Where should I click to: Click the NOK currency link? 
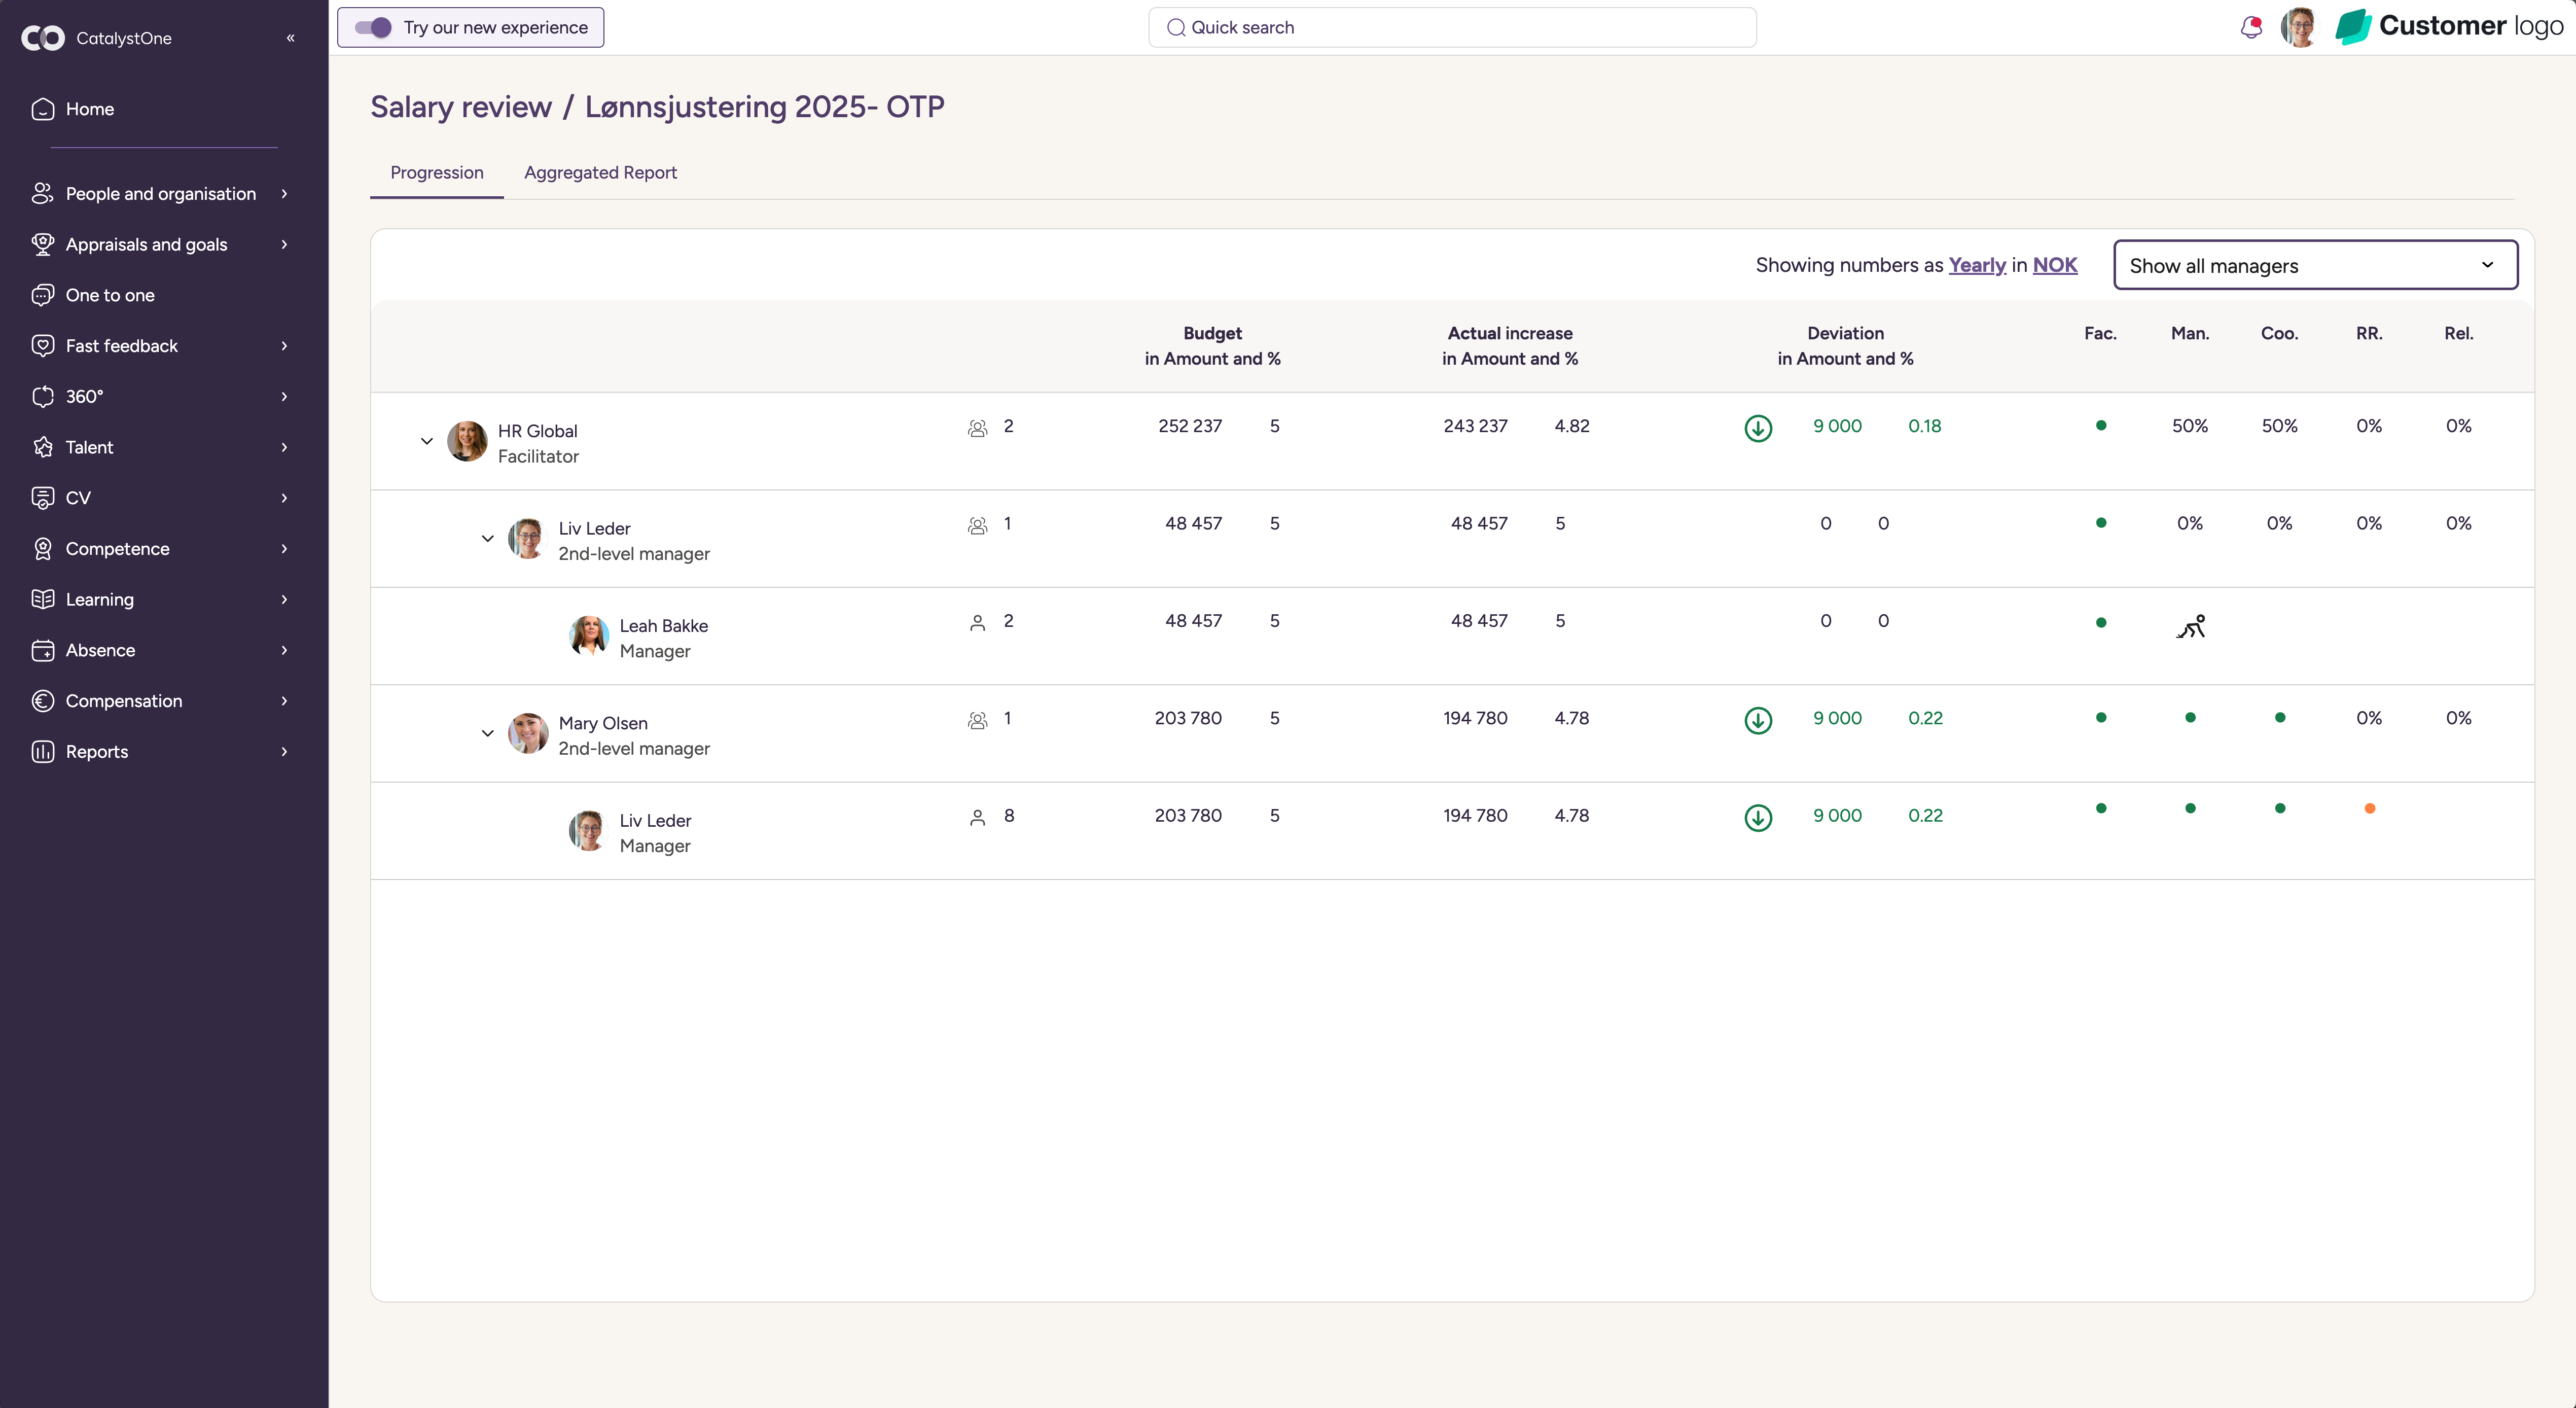[x=2054, y=265]
